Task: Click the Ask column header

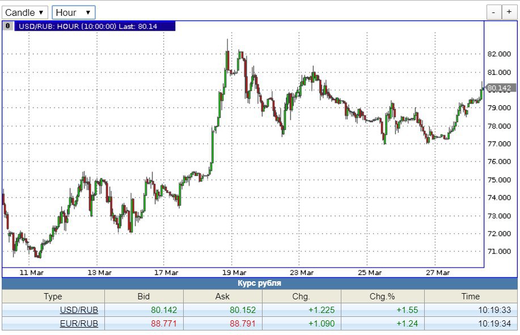Action: (x=222, y=297)
